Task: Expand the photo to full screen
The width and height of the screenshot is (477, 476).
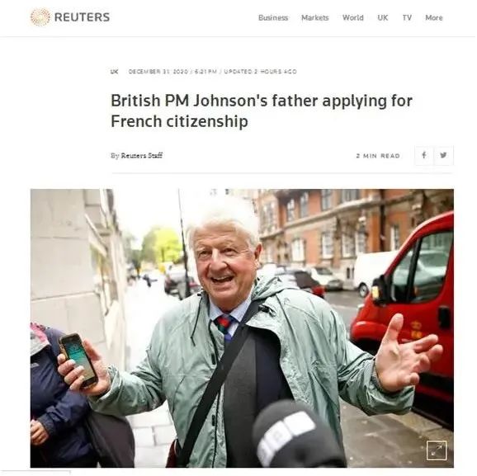Action: pyautogui.click(x=437, y=450)
